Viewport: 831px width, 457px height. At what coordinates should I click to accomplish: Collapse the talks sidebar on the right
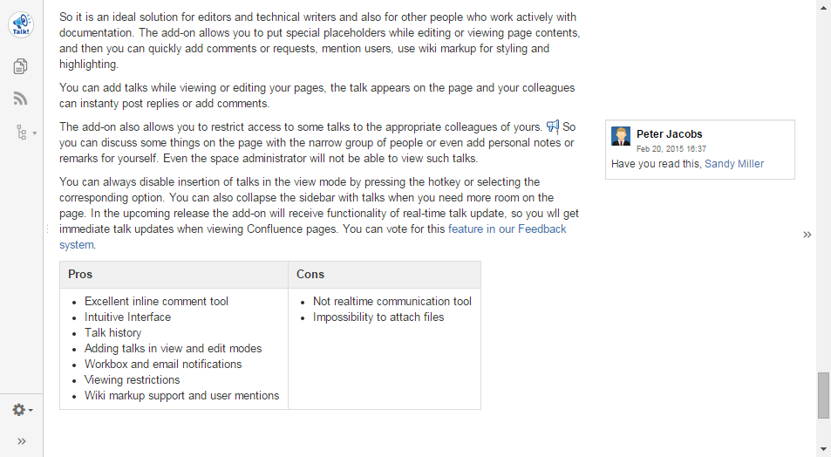coord(807,235)
